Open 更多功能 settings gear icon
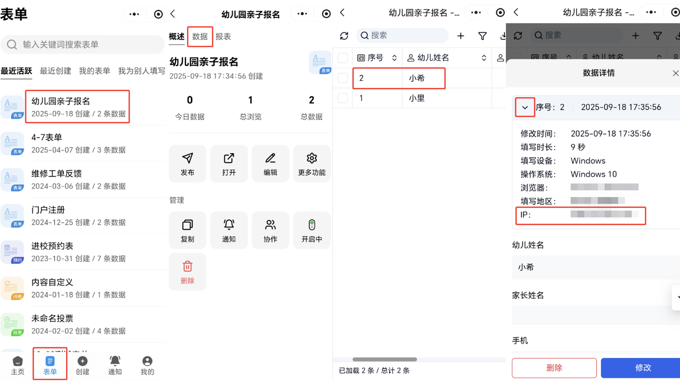Viewport: 680px width, 381px height. [x=312, y=159]
